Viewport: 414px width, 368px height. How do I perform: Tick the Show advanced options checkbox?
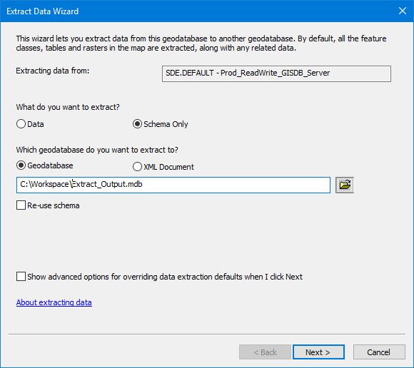pyautogui.click(x=21, y=277)
